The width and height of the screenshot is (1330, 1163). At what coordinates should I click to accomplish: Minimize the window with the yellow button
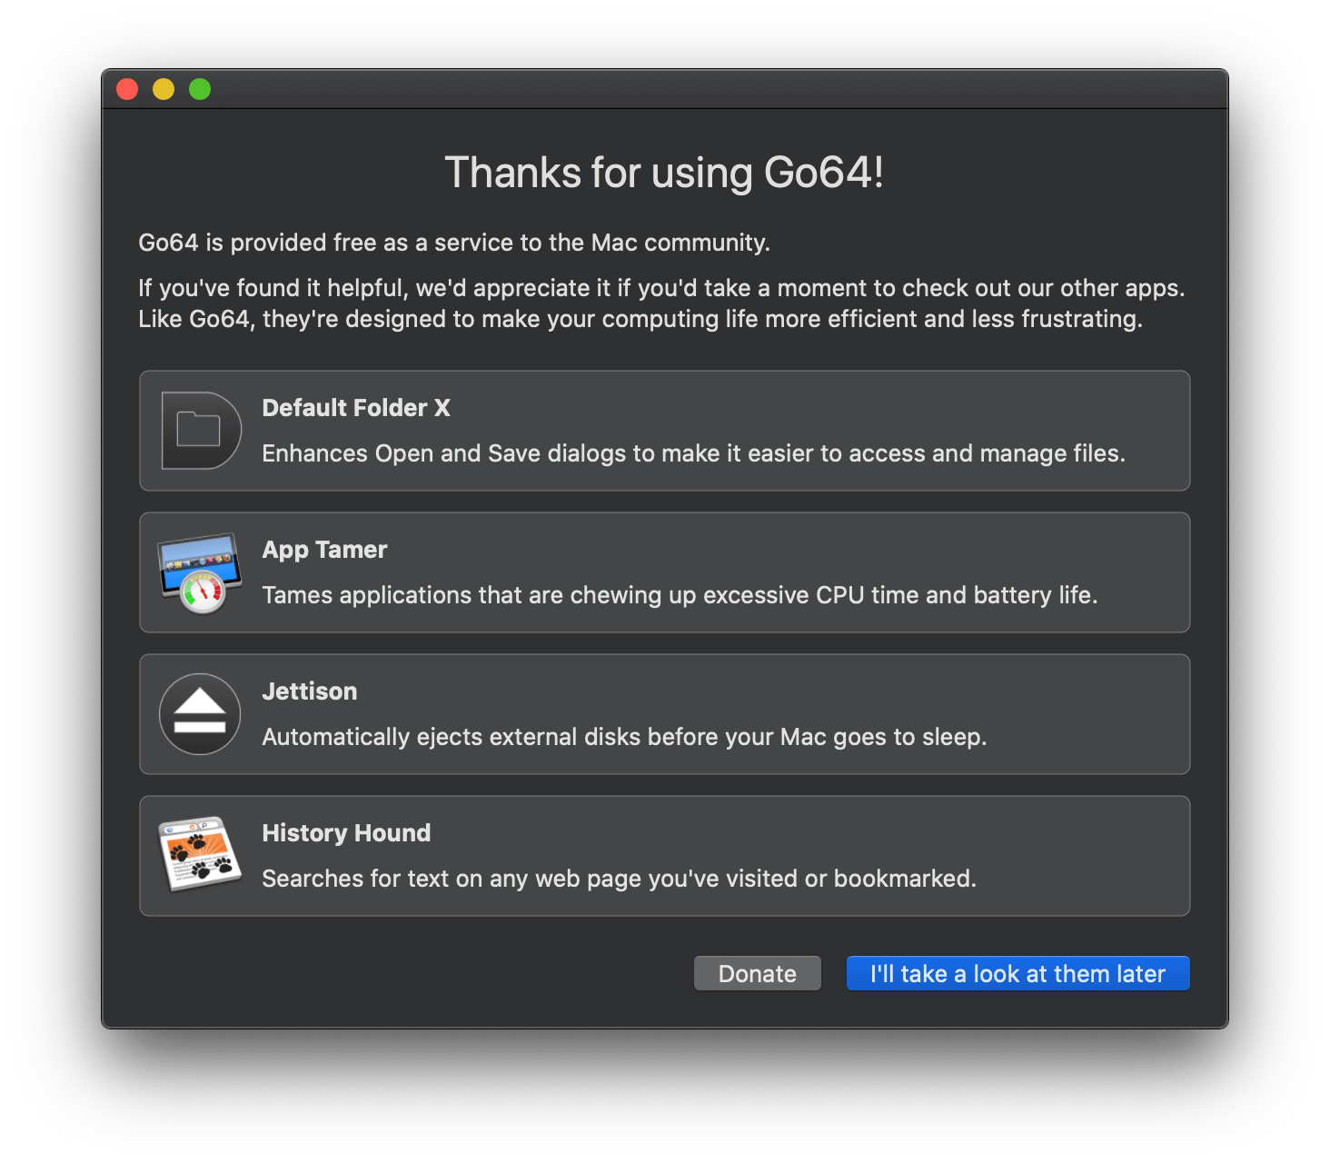pyautogui.click(x=164, y=89)
